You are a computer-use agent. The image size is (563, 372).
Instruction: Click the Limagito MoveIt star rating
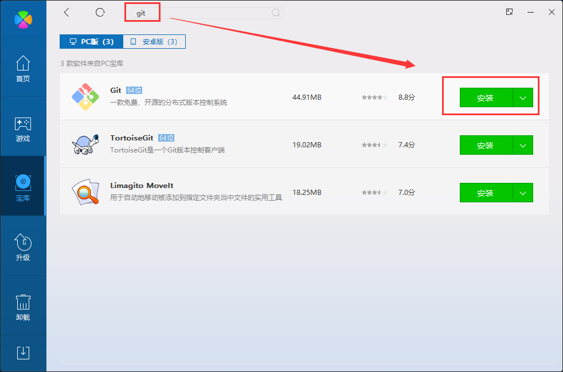point(374,193)
